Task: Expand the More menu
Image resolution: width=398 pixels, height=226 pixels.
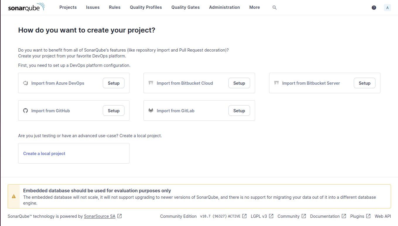Action: click(254, 7)
